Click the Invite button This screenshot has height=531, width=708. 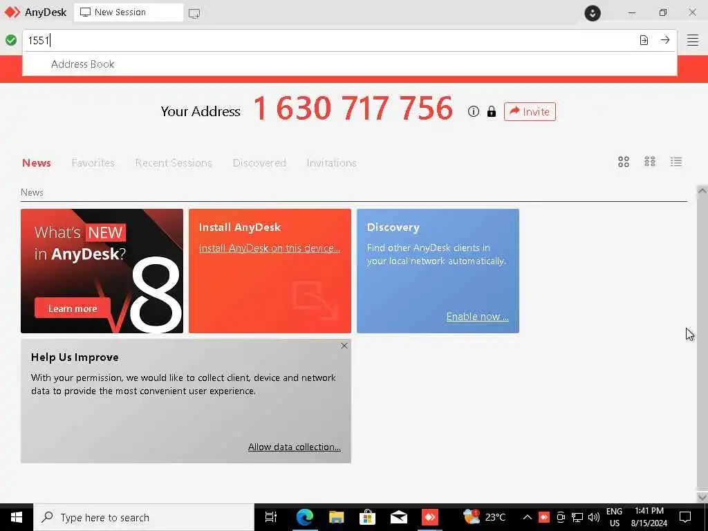pyautogui.click(x=530, y=111)
